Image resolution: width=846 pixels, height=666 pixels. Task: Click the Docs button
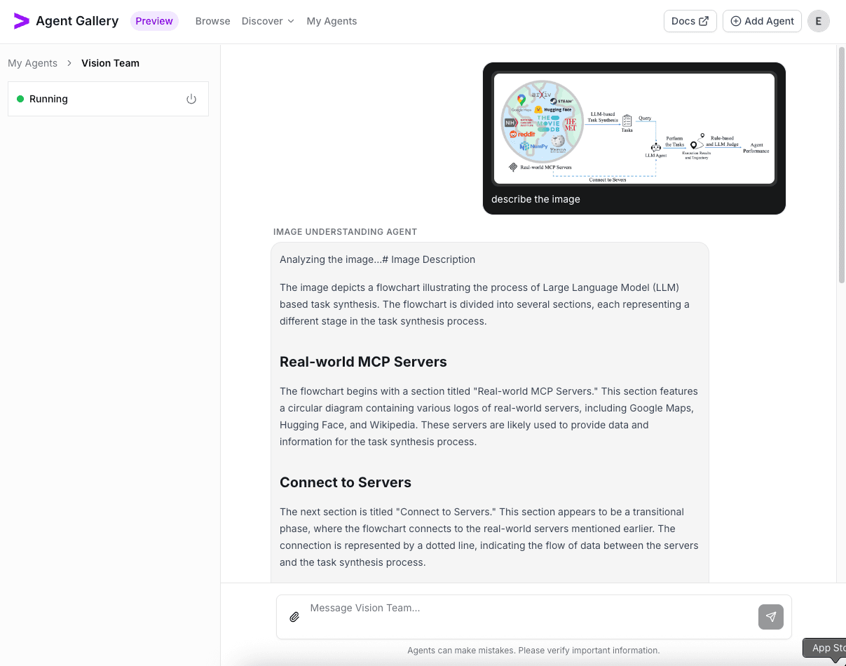[690, 20]
